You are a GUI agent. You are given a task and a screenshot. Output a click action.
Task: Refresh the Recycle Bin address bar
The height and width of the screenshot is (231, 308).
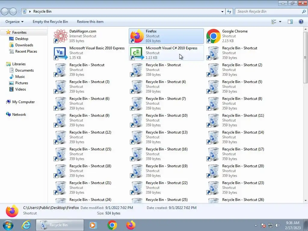[x=229, y=12]
